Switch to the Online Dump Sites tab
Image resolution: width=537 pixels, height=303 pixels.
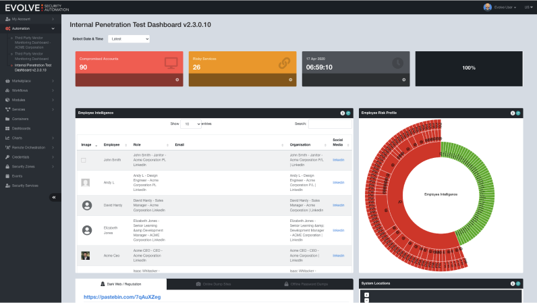[214, 284]
